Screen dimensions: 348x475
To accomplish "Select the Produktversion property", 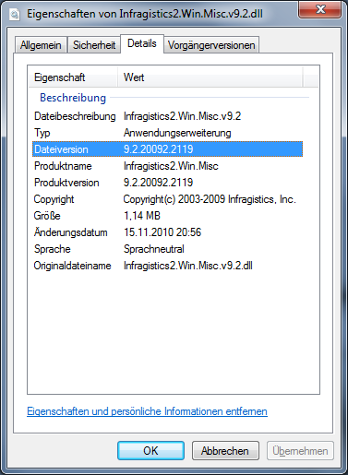I will (66, 183).
